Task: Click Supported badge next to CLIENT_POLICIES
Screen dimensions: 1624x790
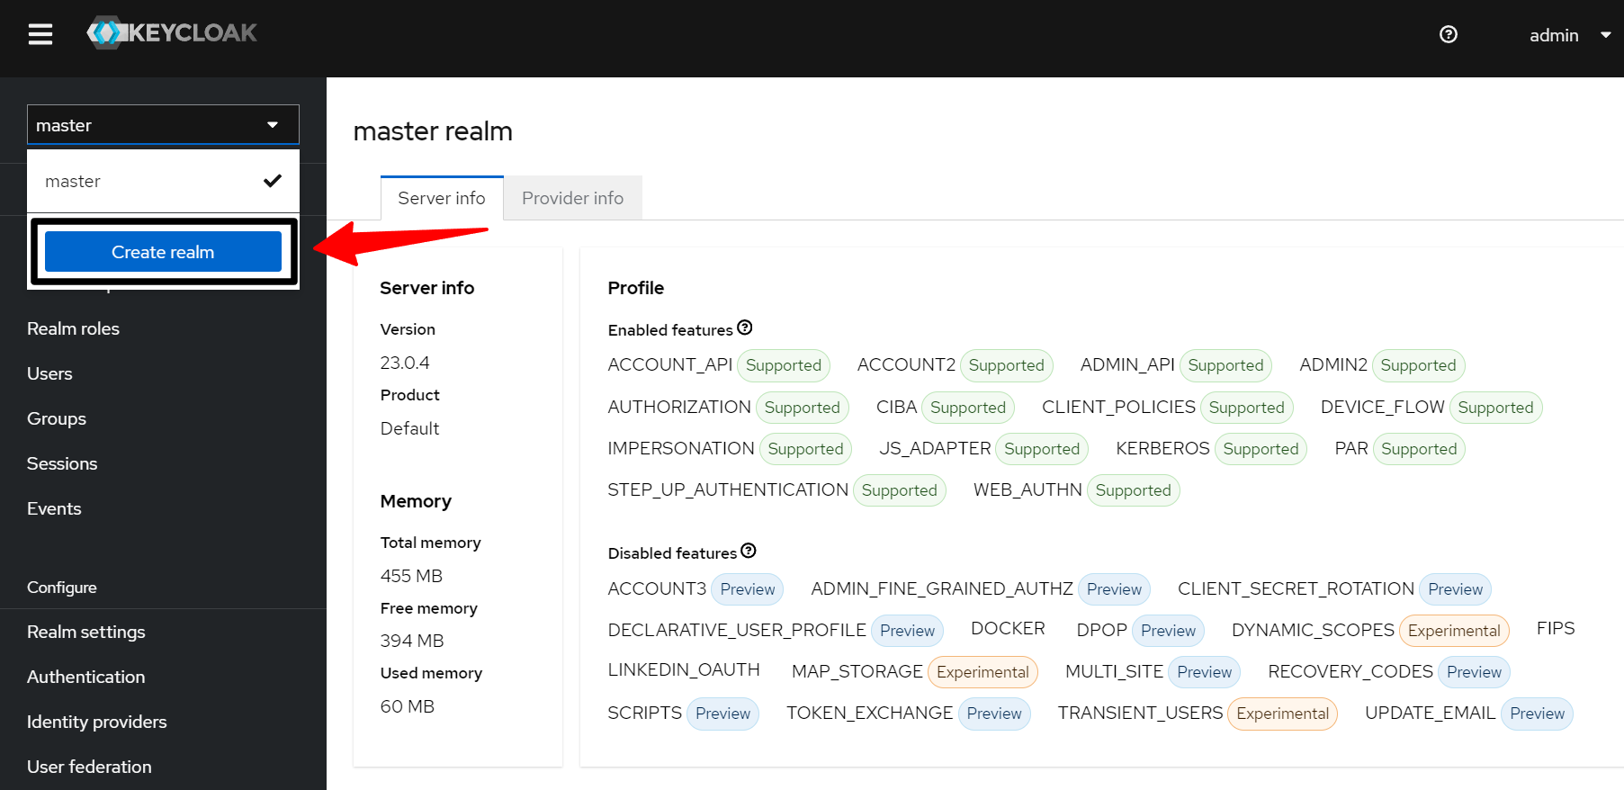Action: (x=1246, y=408)
